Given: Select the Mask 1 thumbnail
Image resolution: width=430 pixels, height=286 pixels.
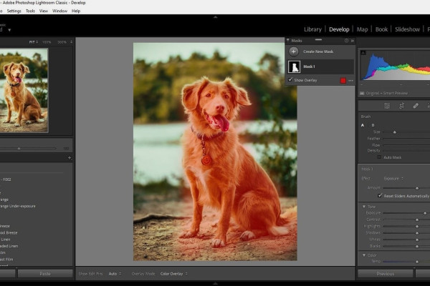Looking at the screenshot, I should [x=294, y=66].
